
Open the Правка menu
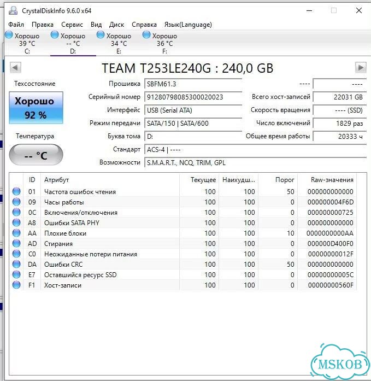pyautogui.click(x=43, y=25)
